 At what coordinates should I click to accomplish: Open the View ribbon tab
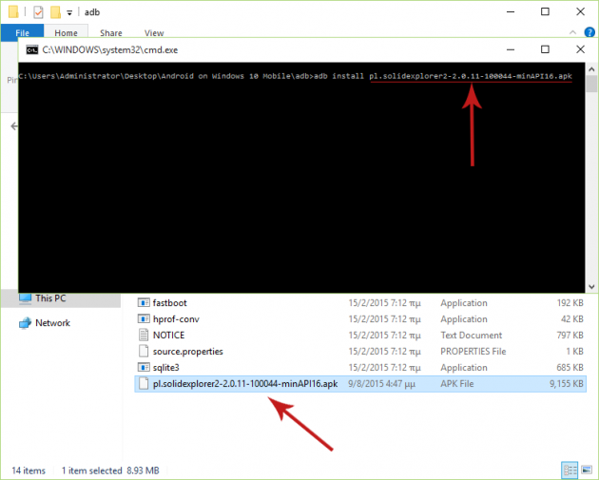point(154,33)
